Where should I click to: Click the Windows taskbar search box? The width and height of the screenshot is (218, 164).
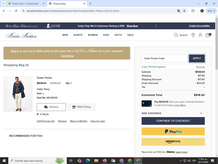pyautogui.click(x=37, y=161)
